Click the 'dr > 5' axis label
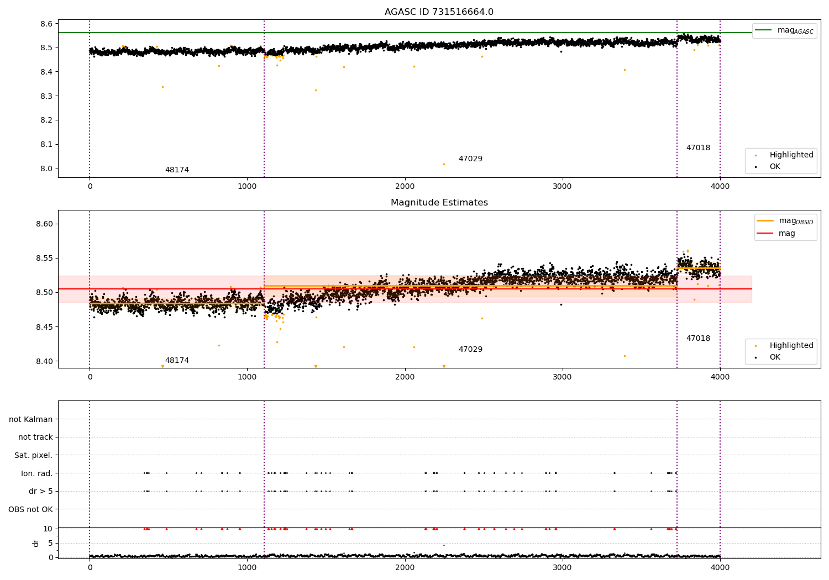Screen dimensions: 829x580 (41, 491)
